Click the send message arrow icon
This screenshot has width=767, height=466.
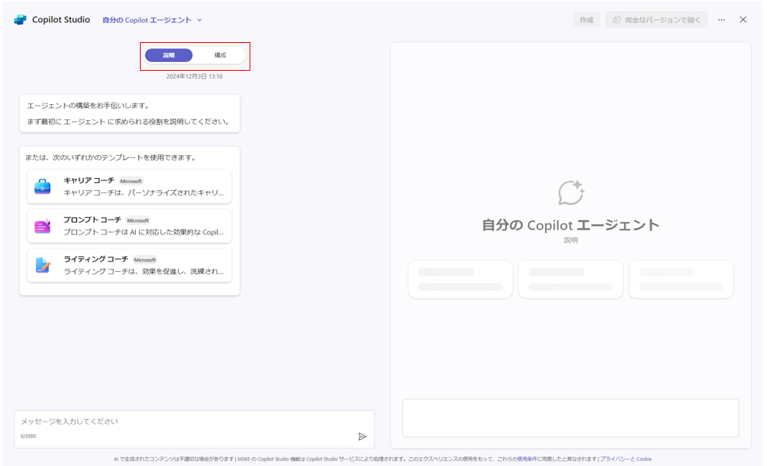(362, 436)
